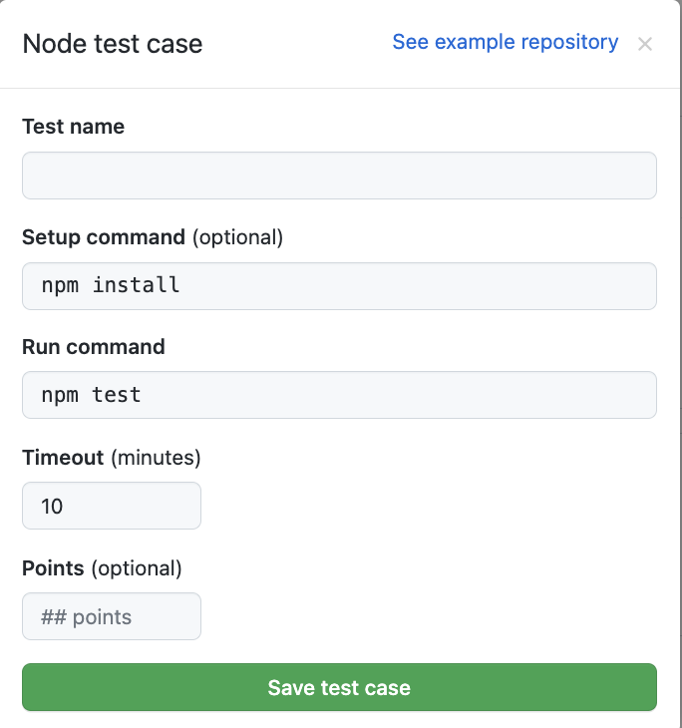Close the Node test case dialog
Screen dimensions: 682x728
[x=645, y=44]
